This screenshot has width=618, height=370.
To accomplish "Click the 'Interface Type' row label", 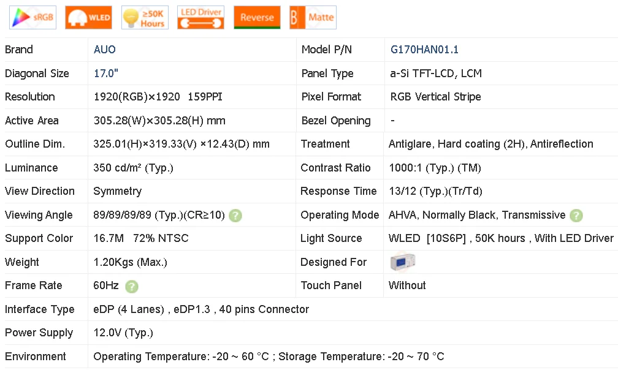I will (39, 310).
